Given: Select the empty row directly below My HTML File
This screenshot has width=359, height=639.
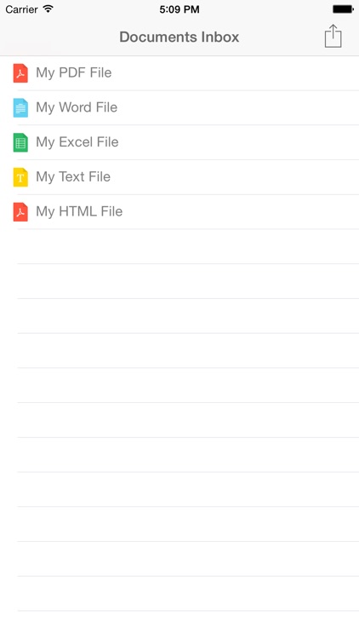Looking at the screenshot, I should 179,246.
